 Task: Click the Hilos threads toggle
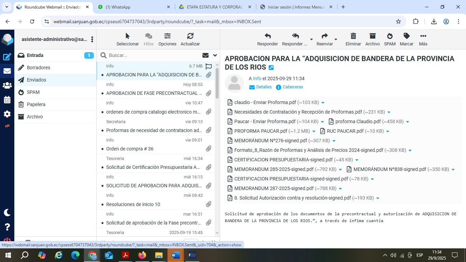(x=148, y=39)
